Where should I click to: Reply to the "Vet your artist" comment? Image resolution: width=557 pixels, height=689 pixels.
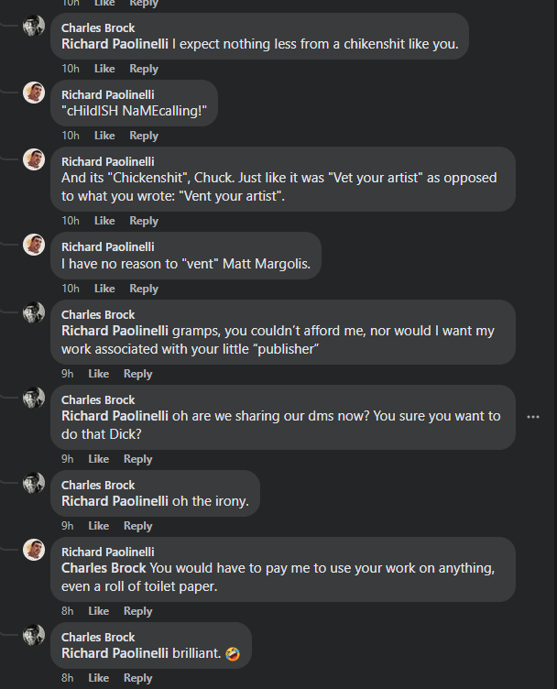tap(144, 221)
